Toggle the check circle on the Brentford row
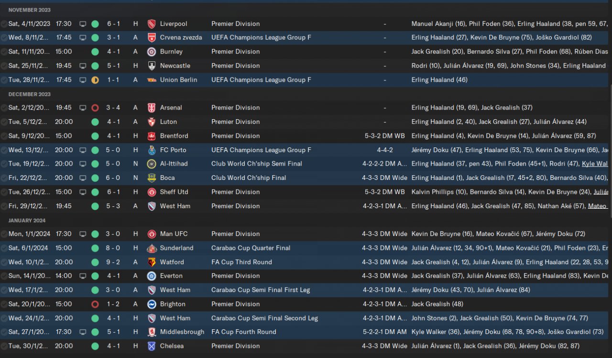Screen dimensions: 612x358 pos(4,136)
